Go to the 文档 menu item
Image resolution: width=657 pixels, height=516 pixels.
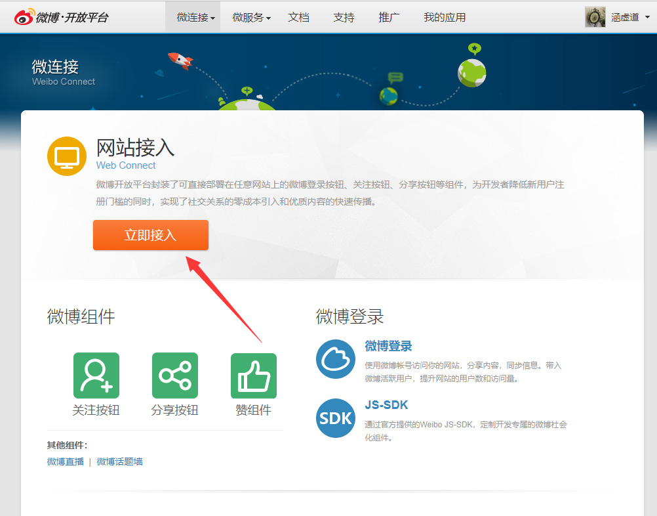[298, 18]
